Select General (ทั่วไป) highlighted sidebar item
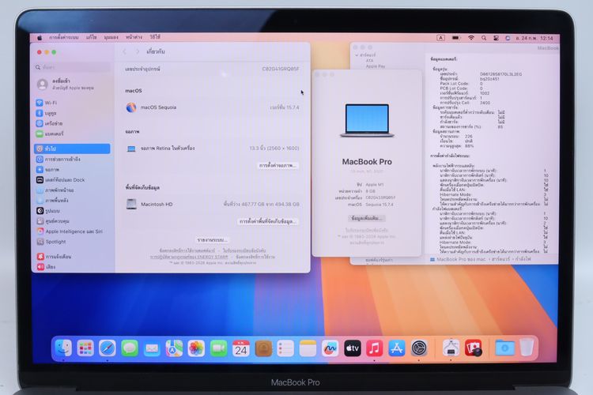This screenshot has height=395, width=593. [72, 149]
